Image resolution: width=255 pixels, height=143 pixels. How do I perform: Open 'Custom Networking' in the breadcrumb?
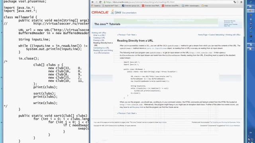216,35
